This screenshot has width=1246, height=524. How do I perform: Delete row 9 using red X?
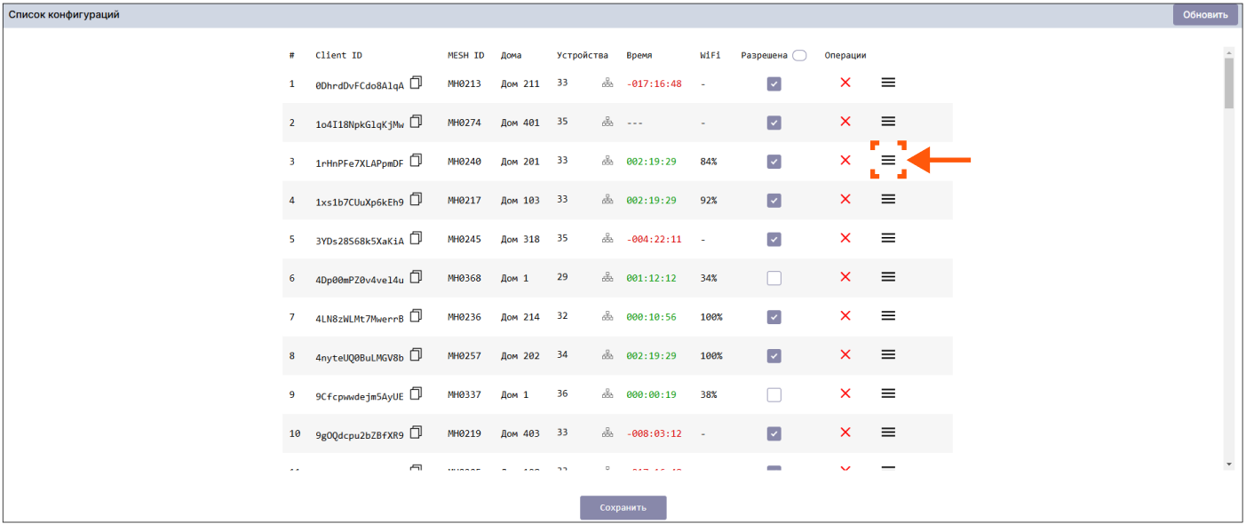pos(845,393)
